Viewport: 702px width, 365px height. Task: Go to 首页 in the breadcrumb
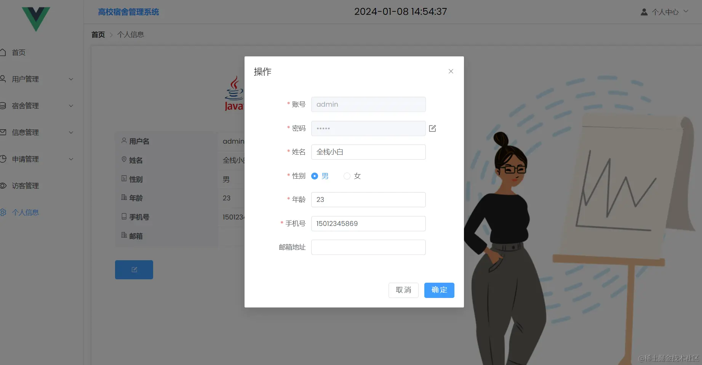(x=98, y=35)
